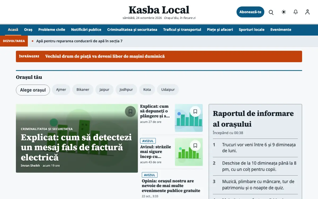This screenshot has width=318, height=199.
Task: Open Evenimente section
Action: tap(281, 30)
